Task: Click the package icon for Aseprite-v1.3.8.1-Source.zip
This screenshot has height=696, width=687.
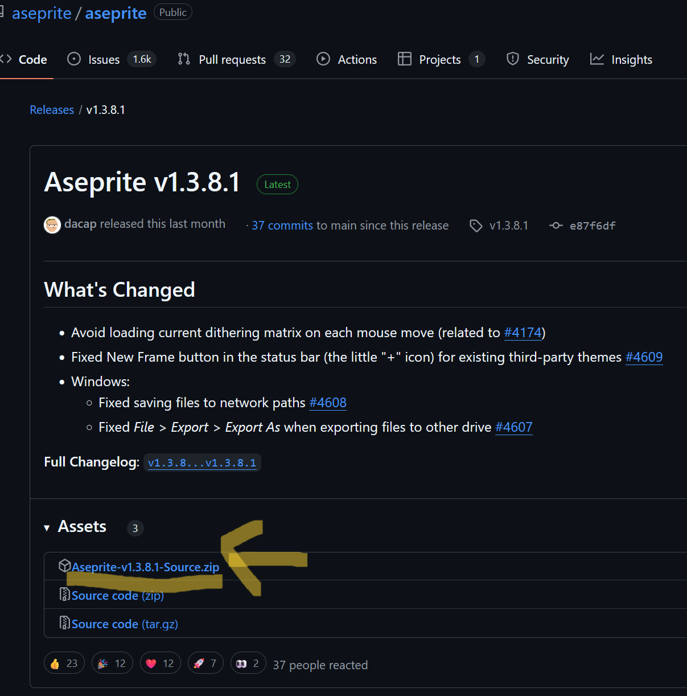Action: tap(65, 566)
